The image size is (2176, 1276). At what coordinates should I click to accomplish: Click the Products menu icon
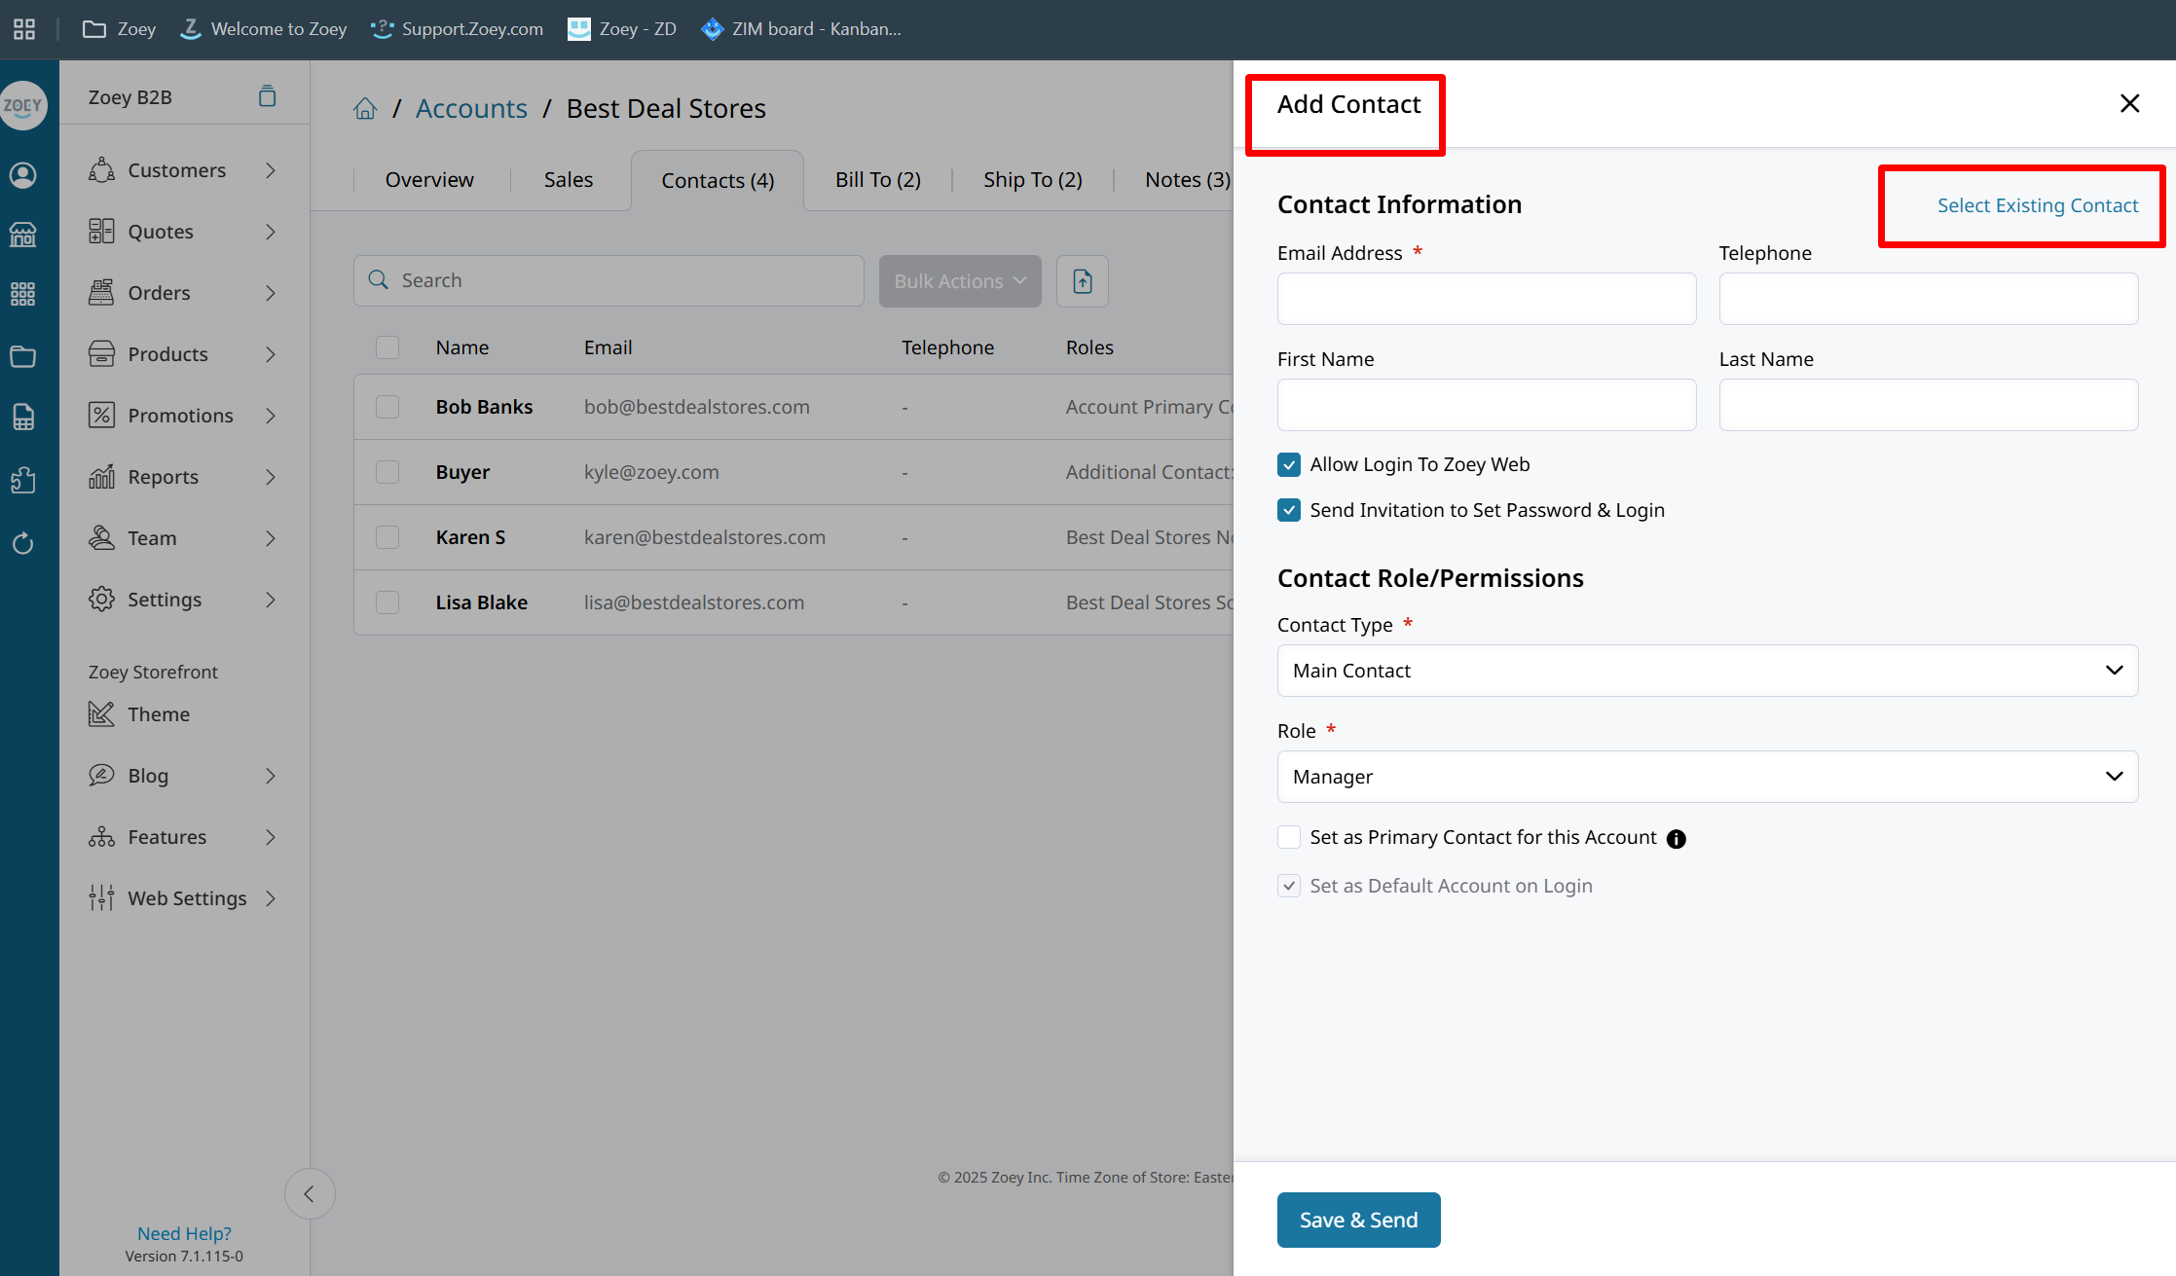tap(101, 354)
